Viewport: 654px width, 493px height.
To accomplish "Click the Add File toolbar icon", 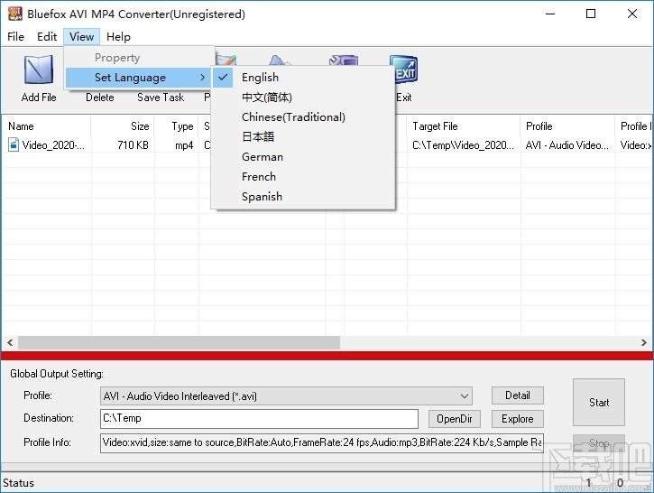I will point(39,70).
